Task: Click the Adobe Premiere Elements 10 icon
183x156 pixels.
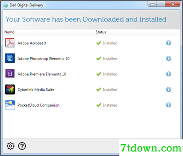Action: tap(10, 73)
